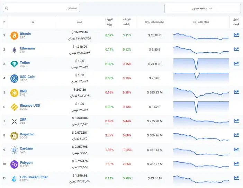
Task: Sort by weekly change column header
Action: pos(127,22)
